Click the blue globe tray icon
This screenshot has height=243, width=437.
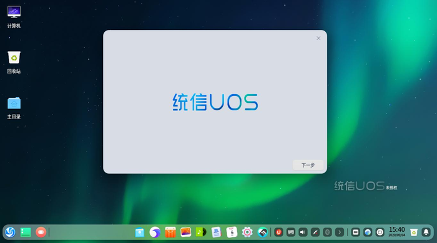(x=368, y=232)
